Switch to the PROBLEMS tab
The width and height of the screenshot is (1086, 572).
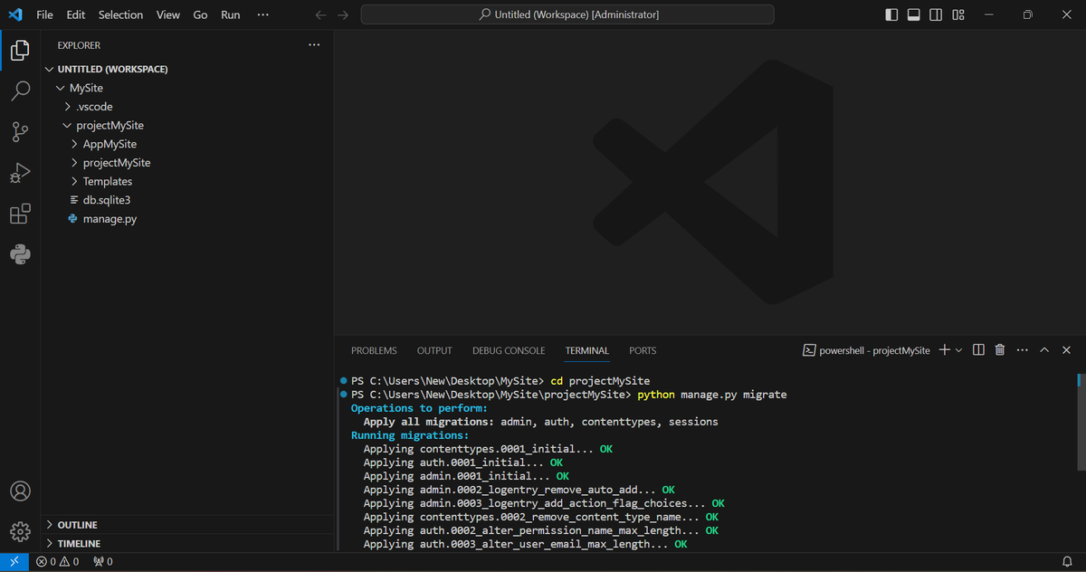[374, 350]
